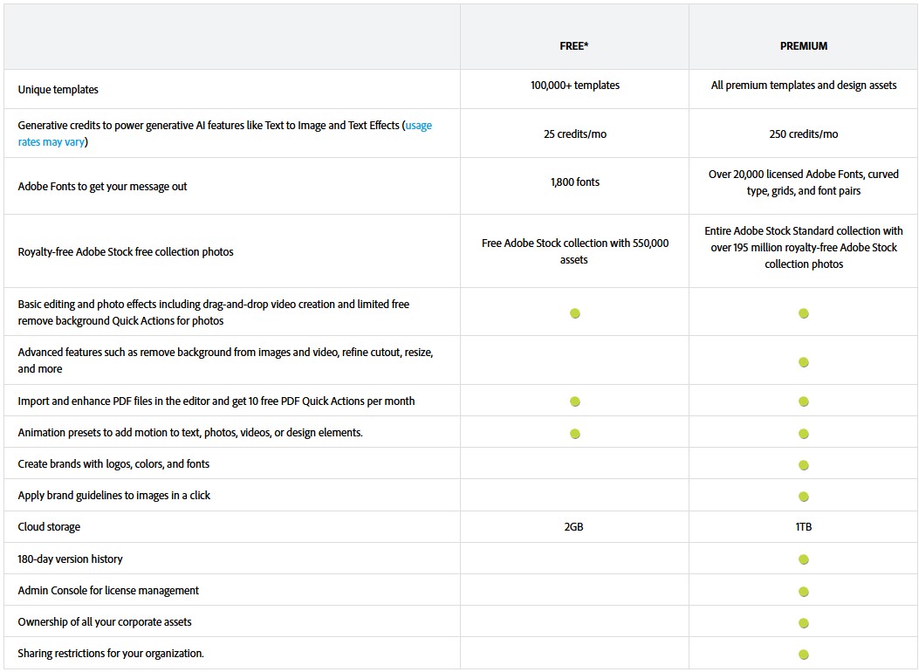The width and height of the screenshot is (919, 672).
Task: Click the Premium dot for Apply brand guidelines
Action: [x=804, y=497]
